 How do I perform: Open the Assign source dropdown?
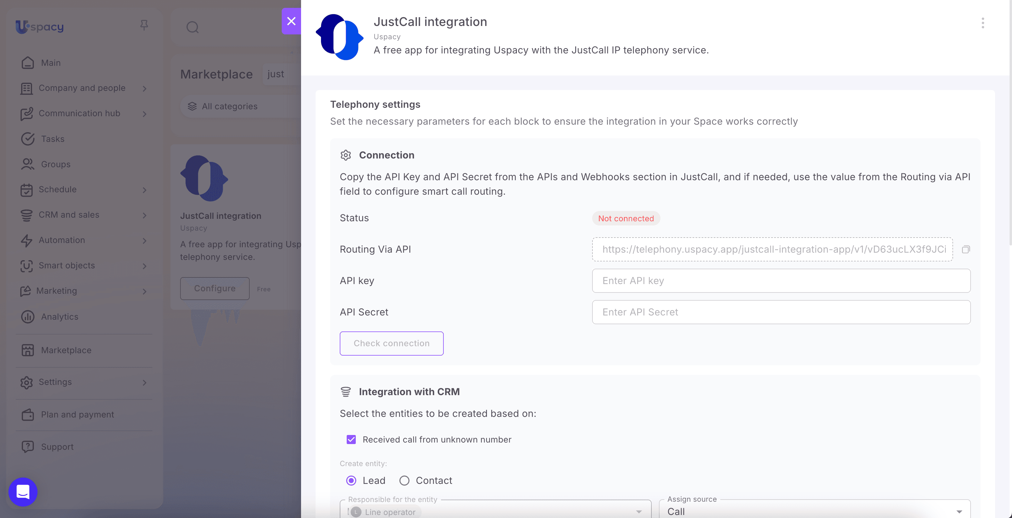(815, 509)
